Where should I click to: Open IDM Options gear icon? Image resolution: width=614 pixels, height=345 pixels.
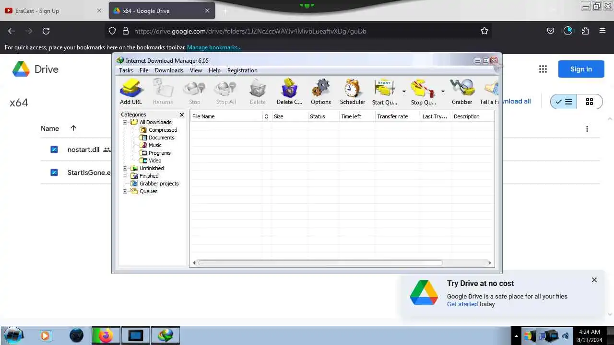[321, 92]
